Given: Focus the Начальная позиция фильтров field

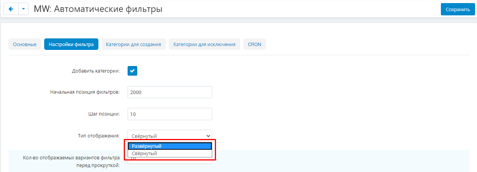Looking at the screenshot, I should click(170, 92).
